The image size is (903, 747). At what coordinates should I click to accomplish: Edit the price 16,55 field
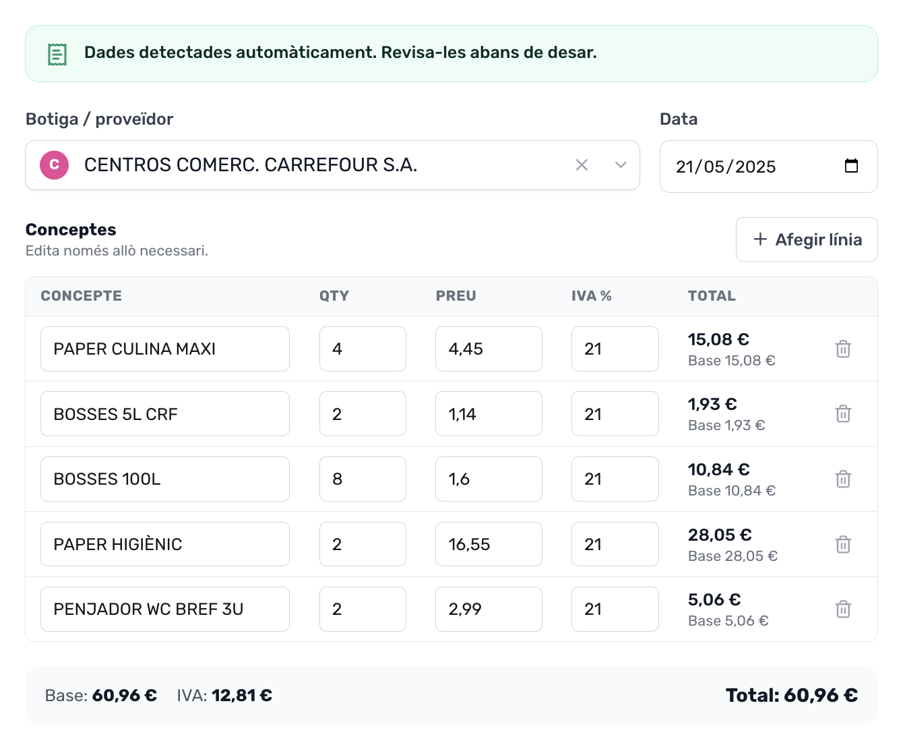[x=489, y=544]
